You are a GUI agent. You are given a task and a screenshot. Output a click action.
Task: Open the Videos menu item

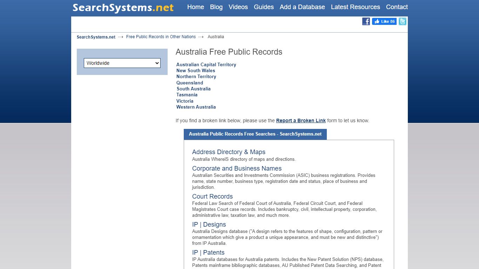click(238, 7)
